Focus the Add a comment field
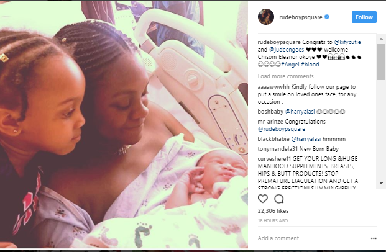 click(x=313, y=238)
